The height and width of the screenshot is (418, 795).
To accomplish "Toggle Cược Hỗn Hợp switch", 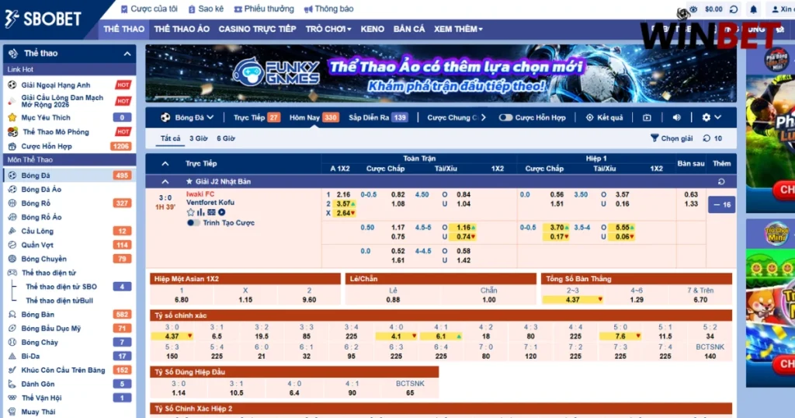I will 505,117.
